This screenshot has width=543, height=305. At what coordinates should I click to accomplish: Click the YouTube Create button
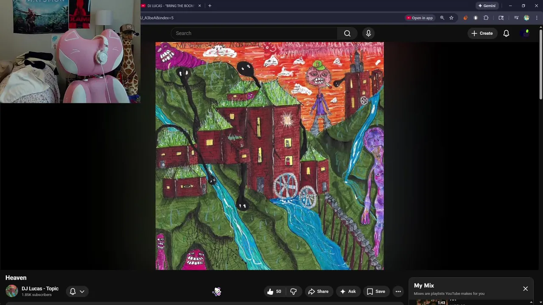tap(482, 33)
